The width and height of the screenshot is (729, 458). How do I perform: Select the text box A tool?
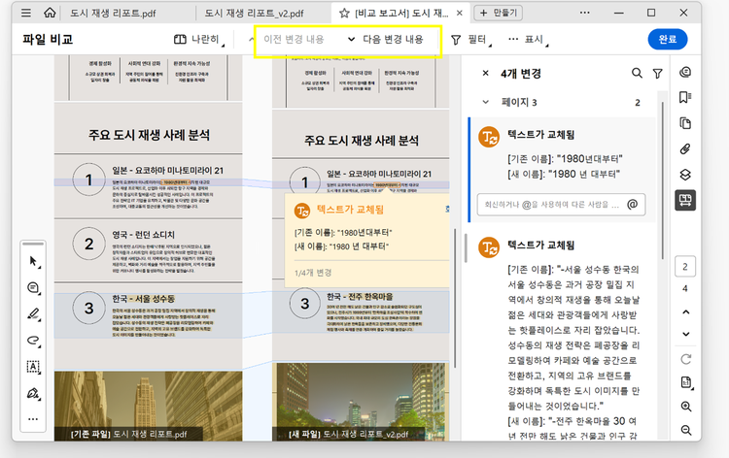point(33,367)
